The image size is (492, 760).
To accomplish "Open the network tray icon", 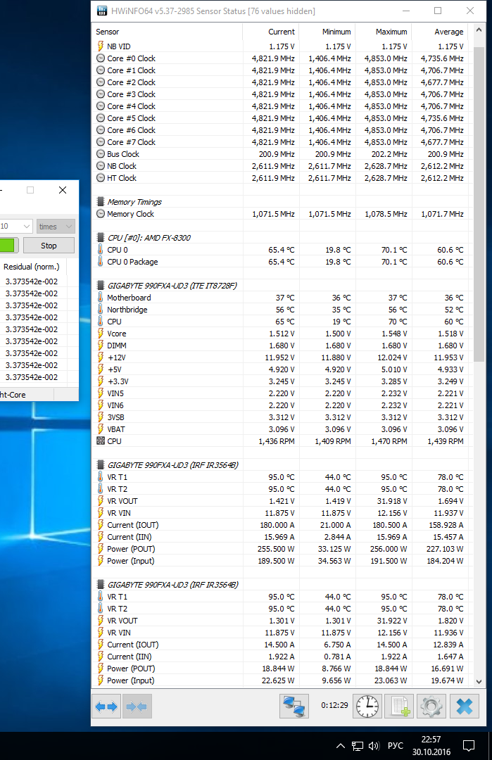I will 358,746.
